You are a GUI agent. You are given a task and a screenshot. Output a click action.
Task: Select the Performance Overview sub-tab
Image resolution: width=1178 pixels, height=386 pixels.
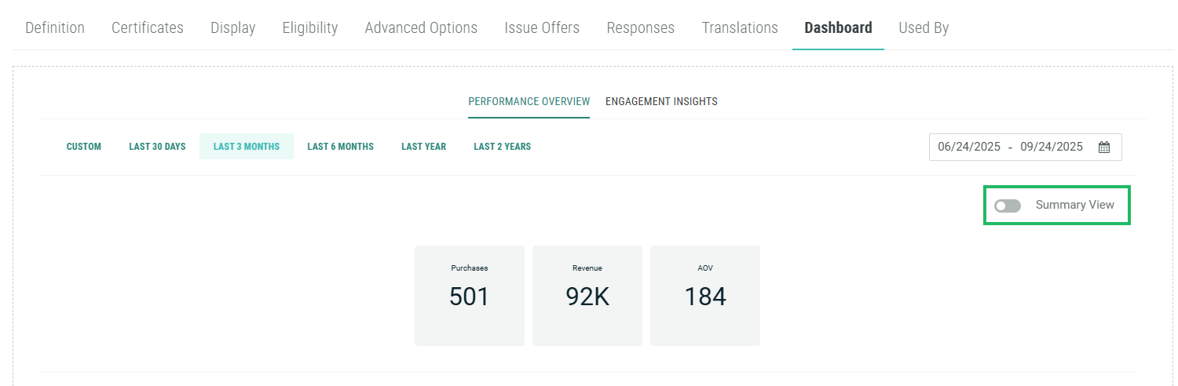pyautogui.click(x=529, y=101)
